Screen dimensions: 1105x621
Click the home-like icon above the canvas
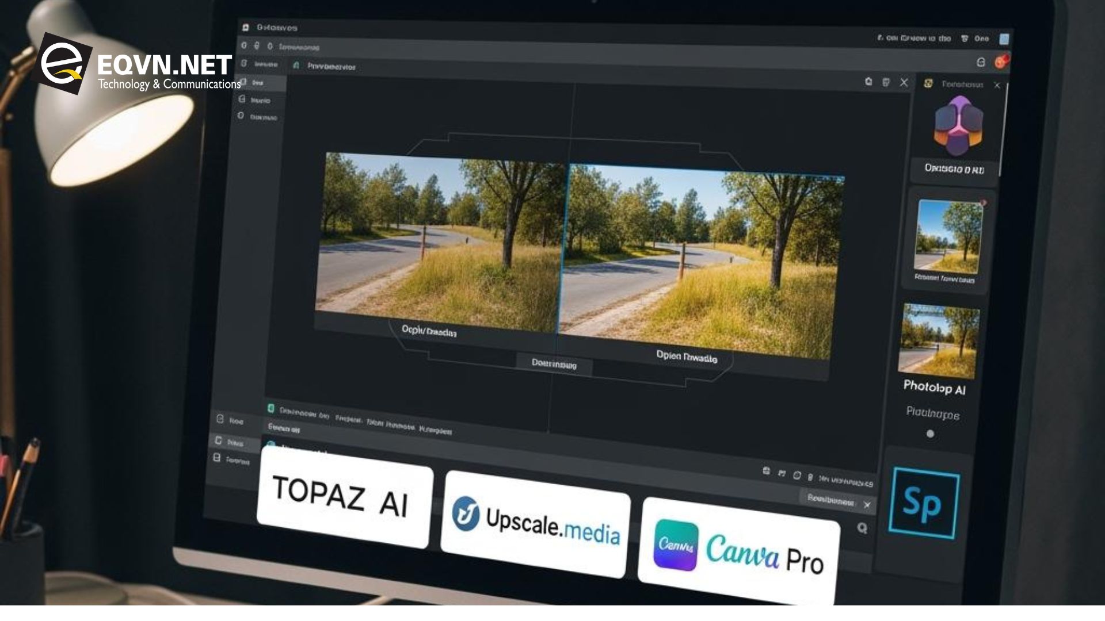[x=868, y=82]
